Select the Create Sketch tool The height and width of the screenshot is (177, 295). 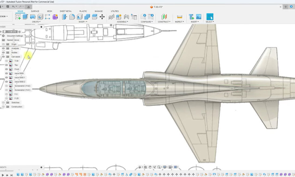[18, 17]
